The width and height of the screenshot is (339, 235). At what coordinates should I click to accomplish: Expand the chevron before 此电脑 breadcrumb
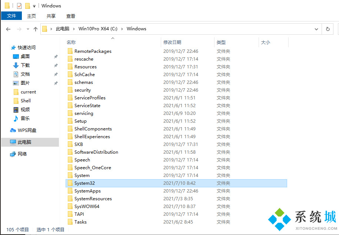click(51, 29)
